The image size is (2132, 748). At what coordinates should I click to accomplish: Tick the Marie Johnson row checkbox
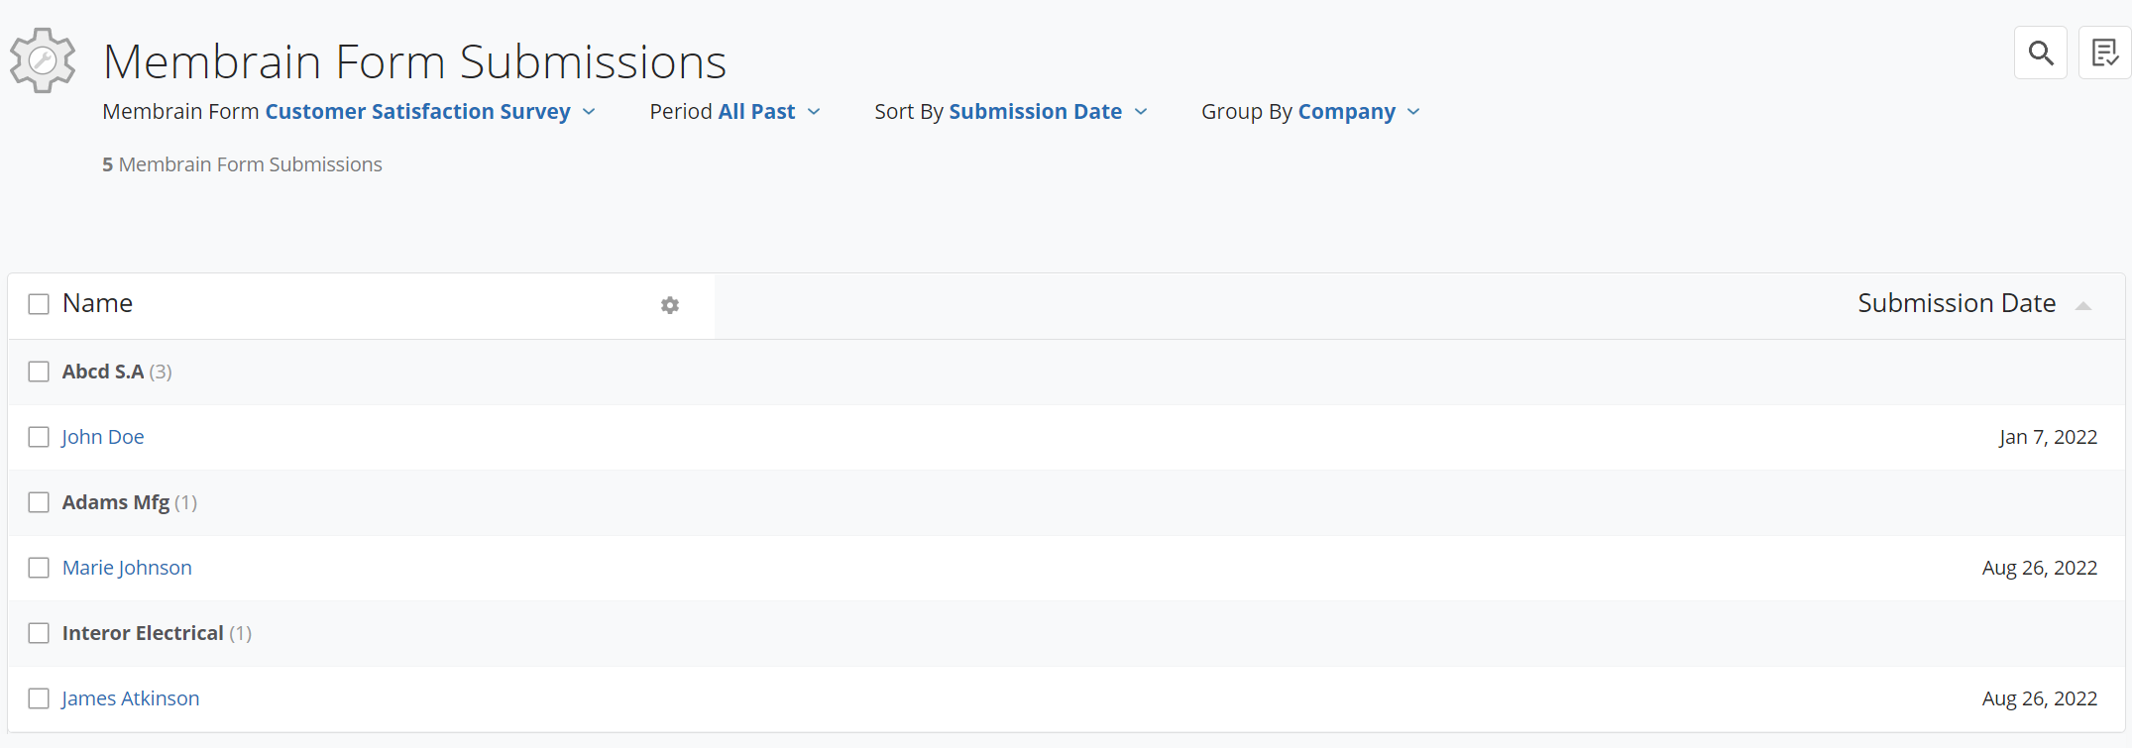click(x=39, y=568)
